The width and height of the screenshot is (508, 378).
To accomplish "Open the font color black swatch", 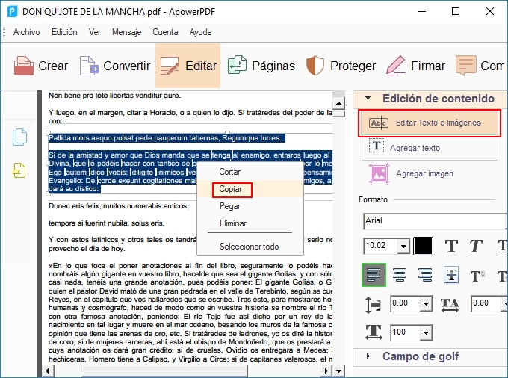I will (423, 247).
